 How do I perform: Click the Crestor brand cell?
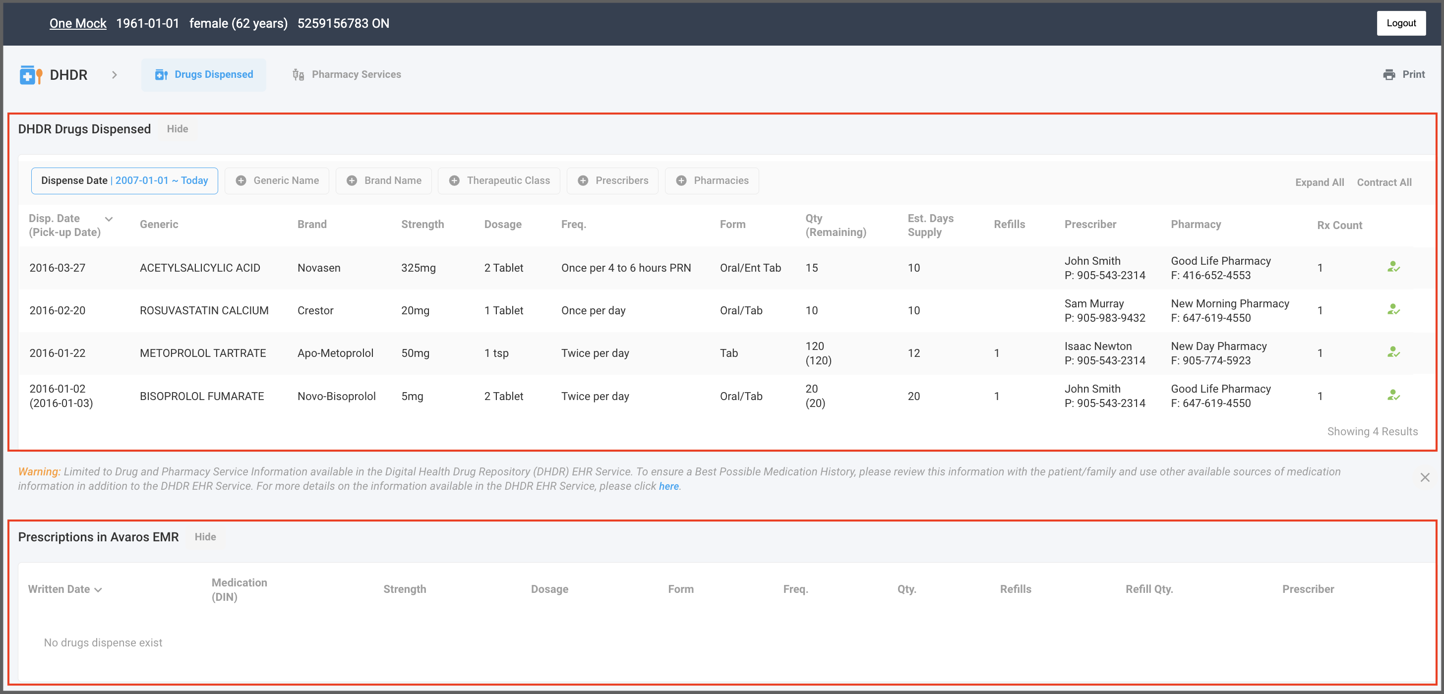click(x=315, y=310)
